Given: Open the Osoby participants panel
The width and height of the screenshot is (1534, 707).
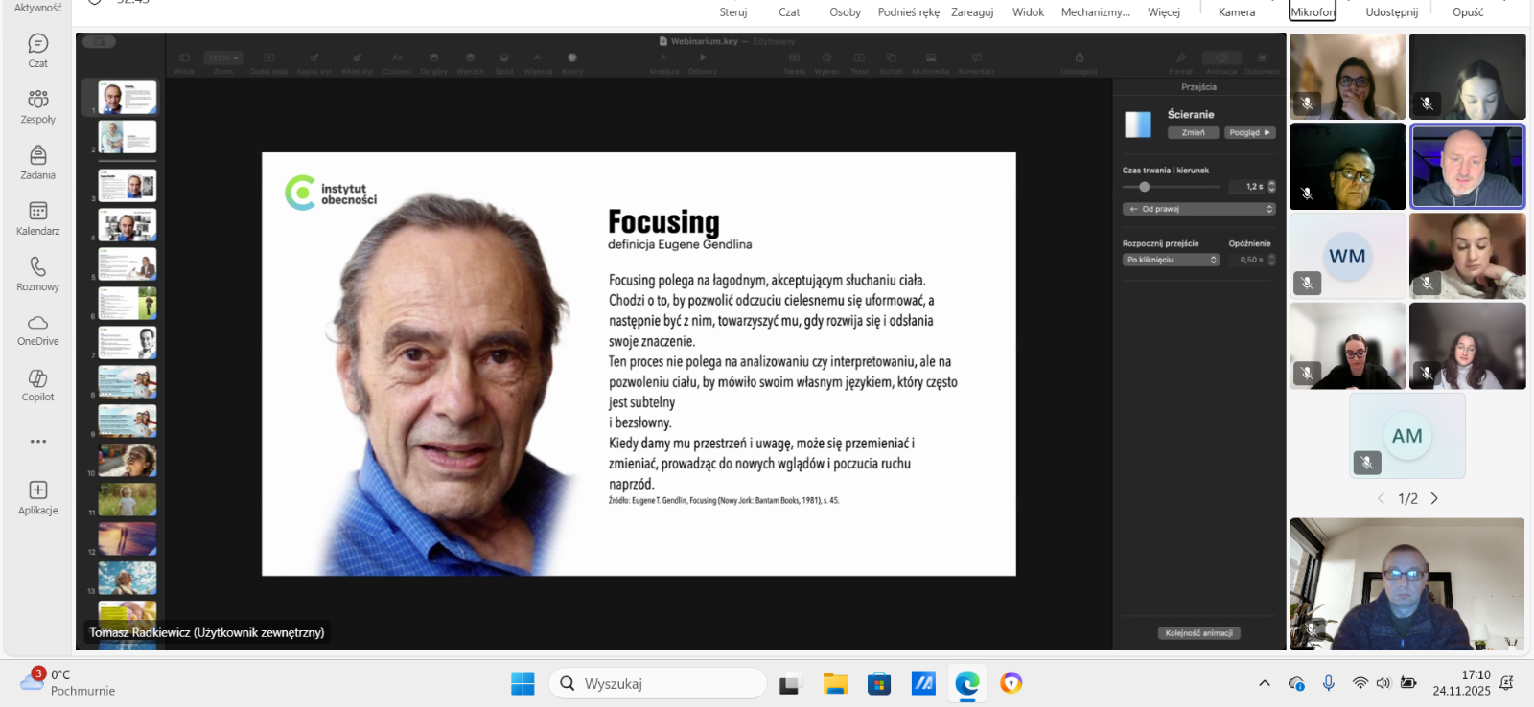Looking at the screenshot, I should (845, 11).
